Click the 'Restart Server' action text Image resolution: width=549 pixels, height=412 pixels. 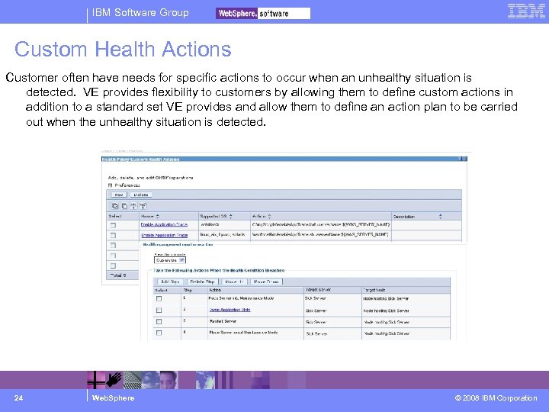tap(223, 321)
